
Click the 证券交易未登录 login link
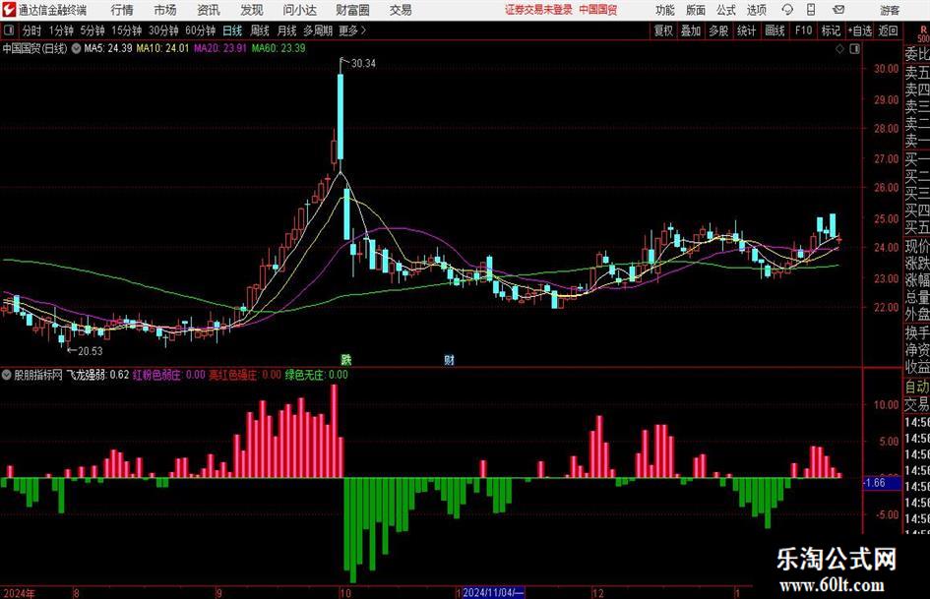[538, 10]
